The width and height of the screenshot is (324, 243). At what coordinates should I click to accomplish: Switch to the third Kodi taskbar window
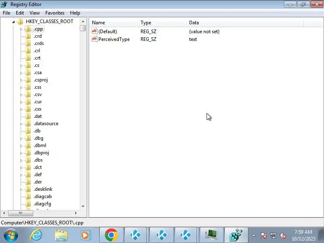tap(185, 235)
